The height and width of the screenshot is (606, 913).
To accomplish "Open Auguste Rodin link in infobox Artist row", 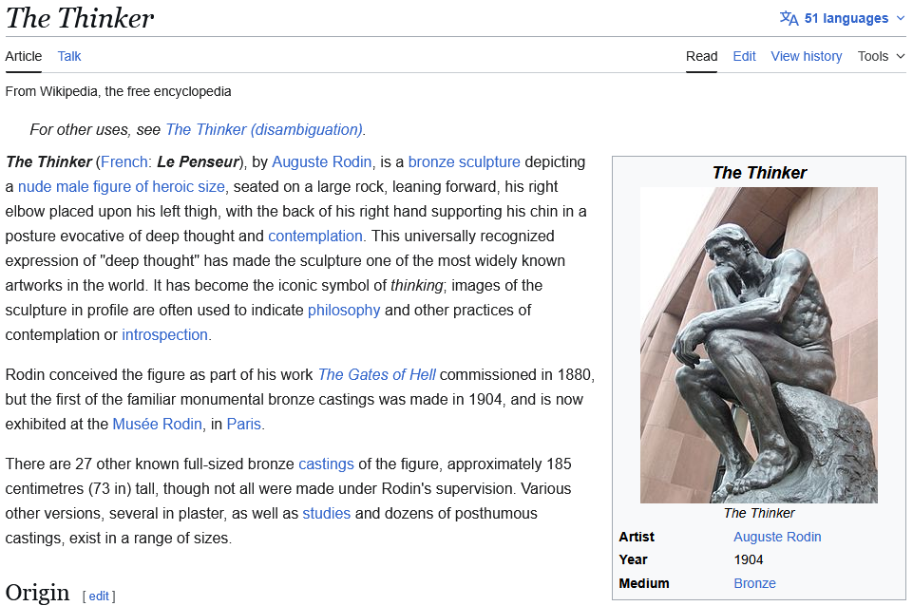I will (x=777, y=537).
